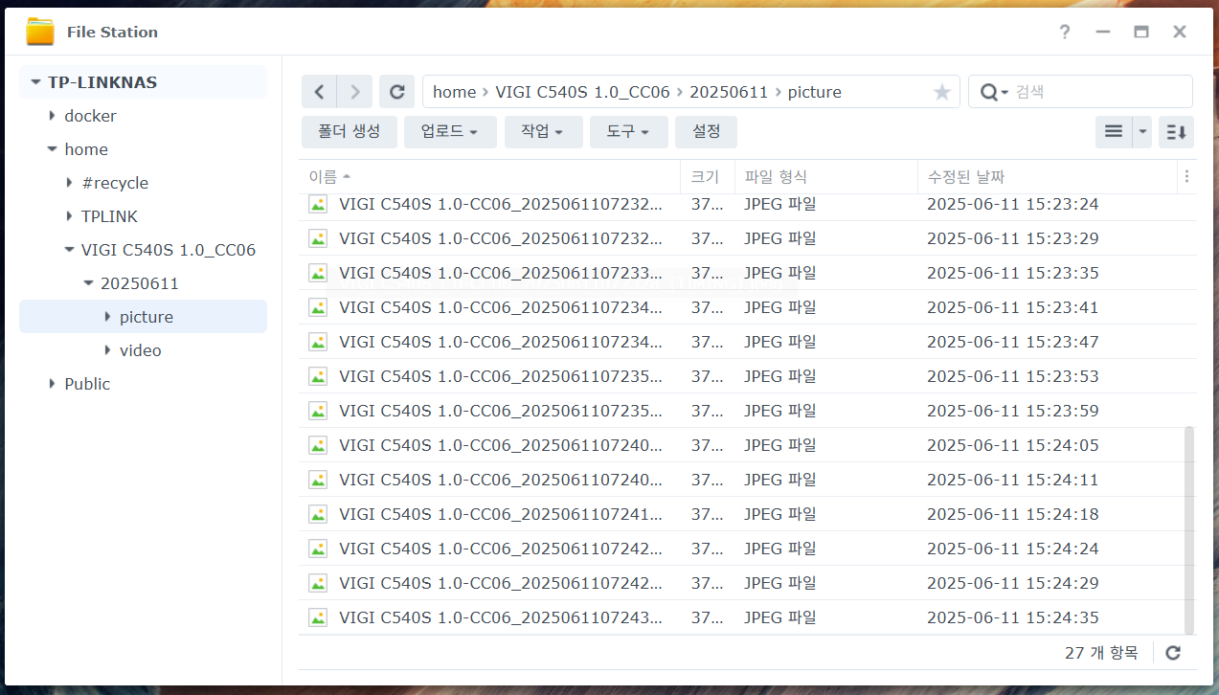The width and height of the screenshot is (1219, 695).
Task: Click the 폴더 생성 button
Action: tap(349, 132)
